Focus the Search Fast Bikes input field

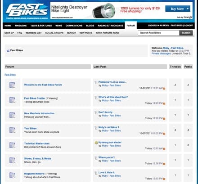158,33
